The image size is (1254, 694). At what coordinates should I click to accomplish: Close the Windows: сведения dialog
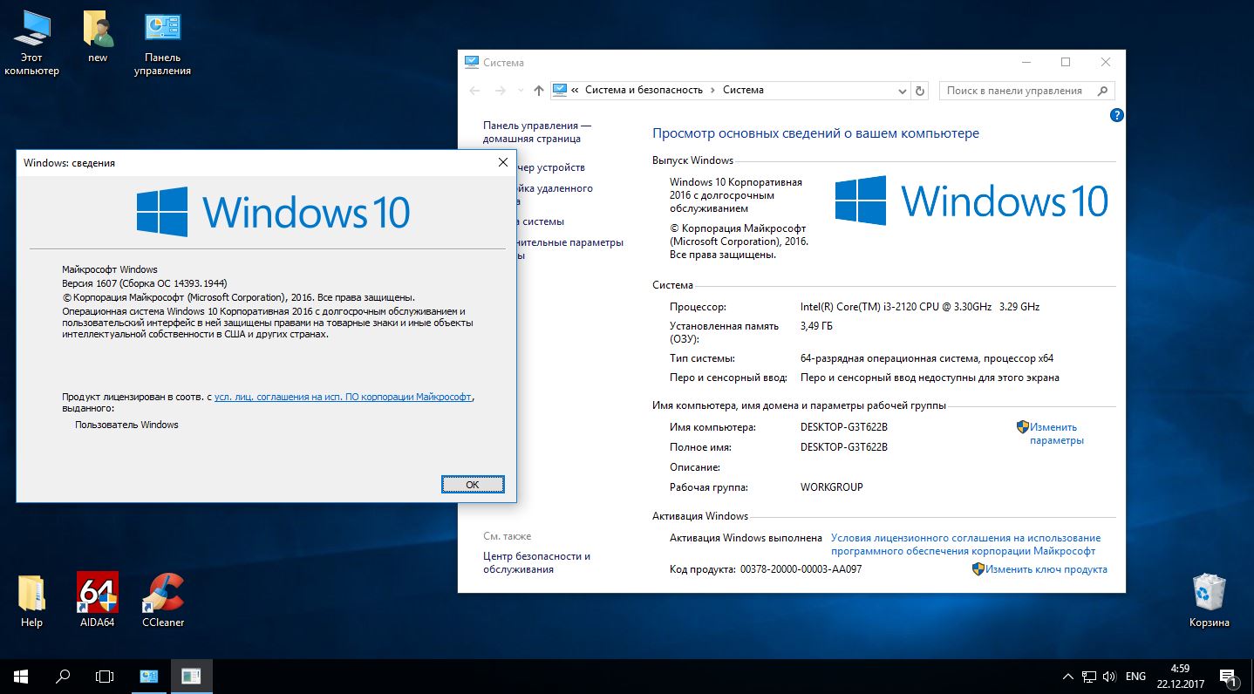[502, 162]
